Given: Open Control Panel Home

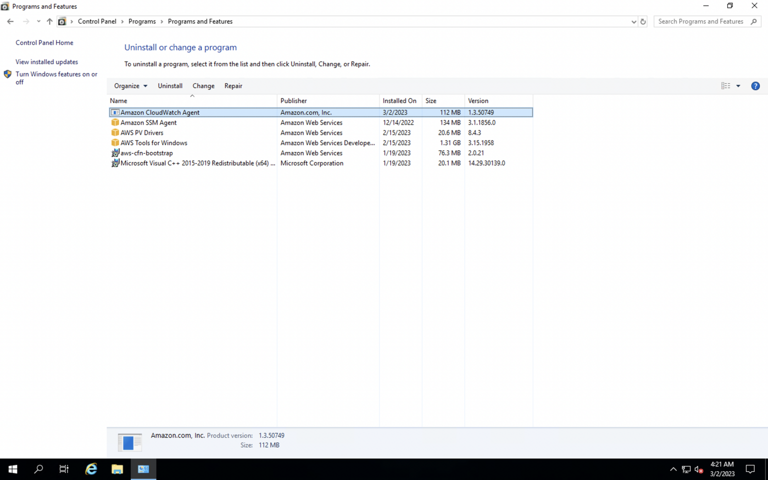Looking at the screenshot, I should pyautogui.click(x=44, y=42).
